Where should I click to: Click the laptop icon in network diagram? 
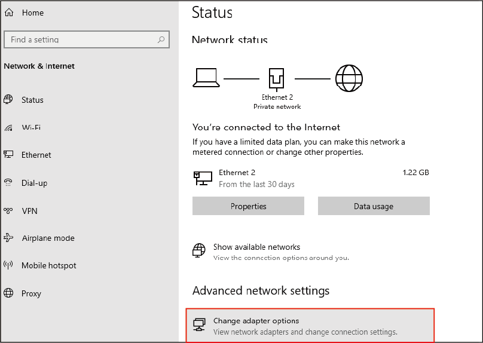(x=206, y=78)
